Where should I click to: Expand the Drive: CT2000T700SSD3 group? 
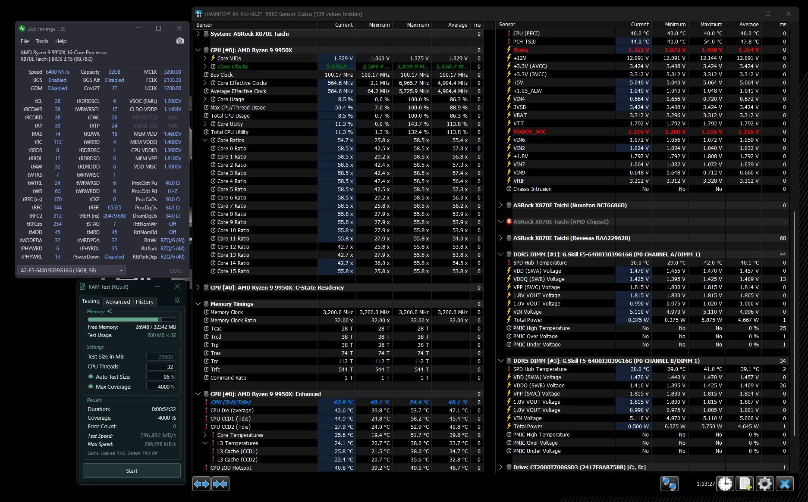[x=501, y=467]
